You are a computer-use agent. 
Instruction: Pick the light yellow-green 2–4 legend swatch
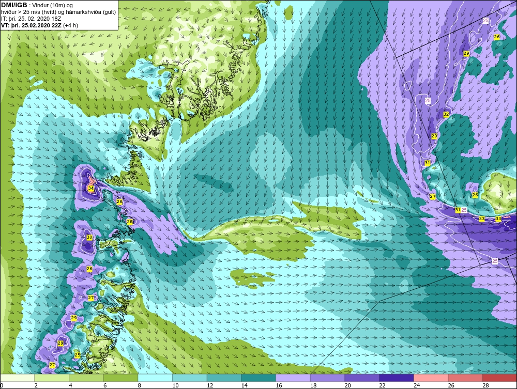pyautogui.click(x=51, y=378)
